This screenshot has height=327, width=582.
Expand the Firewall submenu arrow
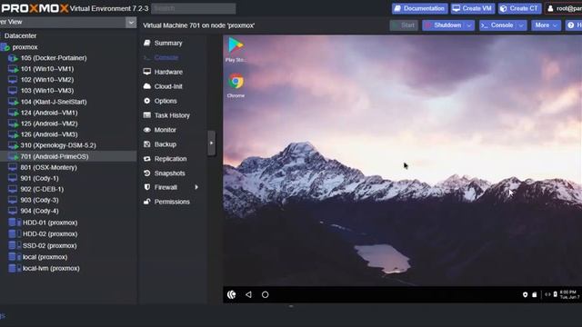(196, 188)
